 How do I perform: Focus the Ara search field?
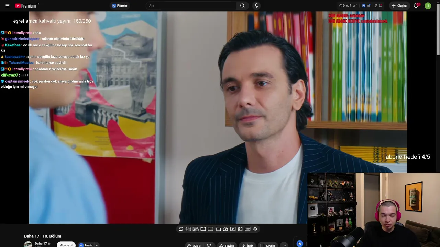coord(191,6)
